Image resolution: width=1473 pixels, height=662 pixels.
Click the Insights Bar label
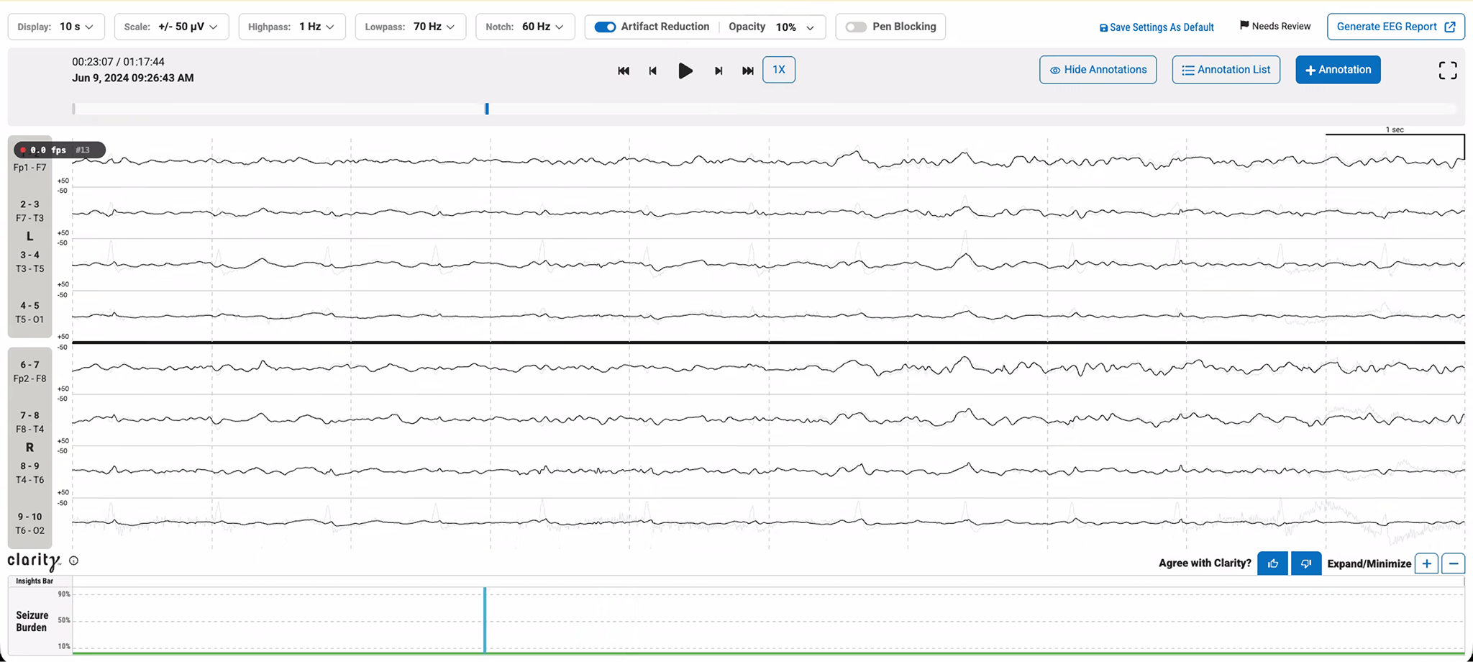point(35,581)
